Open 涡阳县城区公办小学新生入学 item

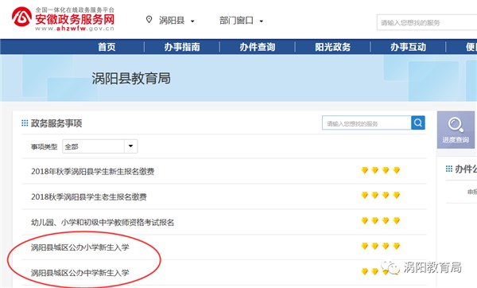tap(80, 247)
